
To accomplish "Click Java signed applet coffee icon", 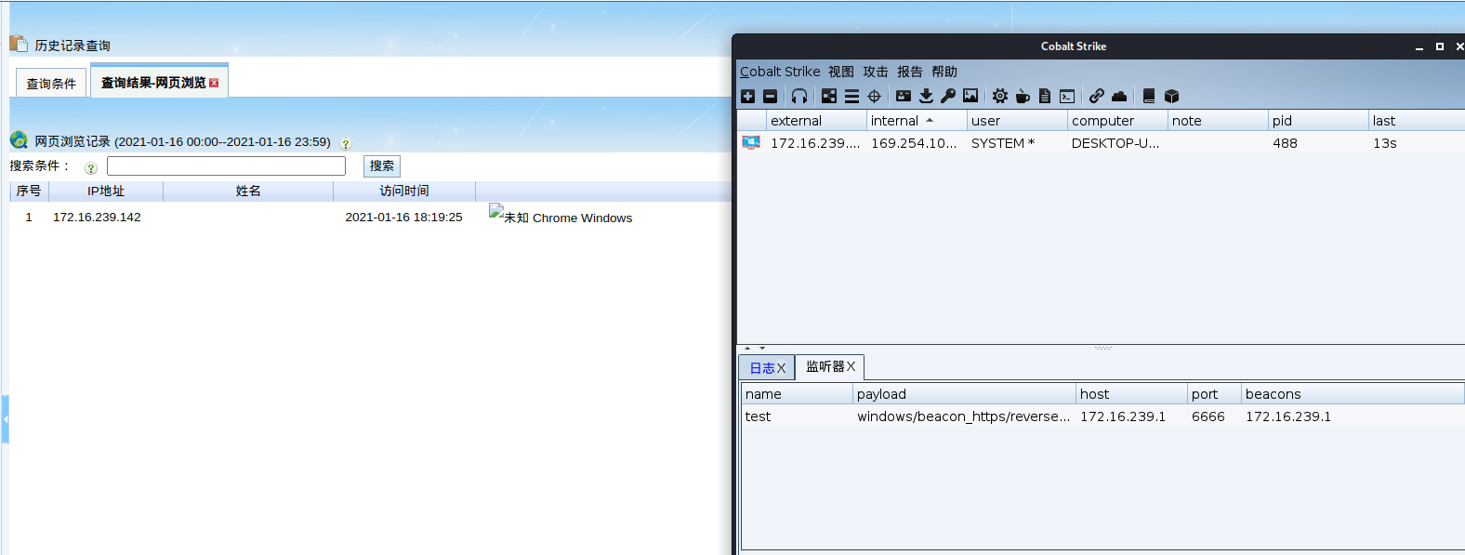I will pos(1023,96).
